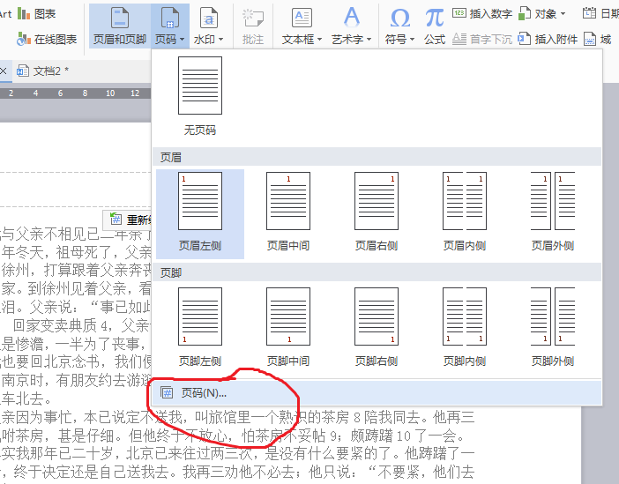
Task: Click 插入数字 insert number
Action: (x=482, y=14)
